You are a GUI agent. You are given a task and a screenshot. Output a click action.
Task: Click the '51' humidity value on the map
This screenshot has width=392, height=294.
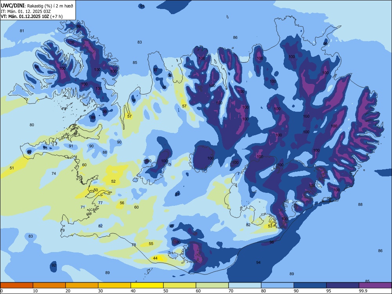tap(12, 168)
